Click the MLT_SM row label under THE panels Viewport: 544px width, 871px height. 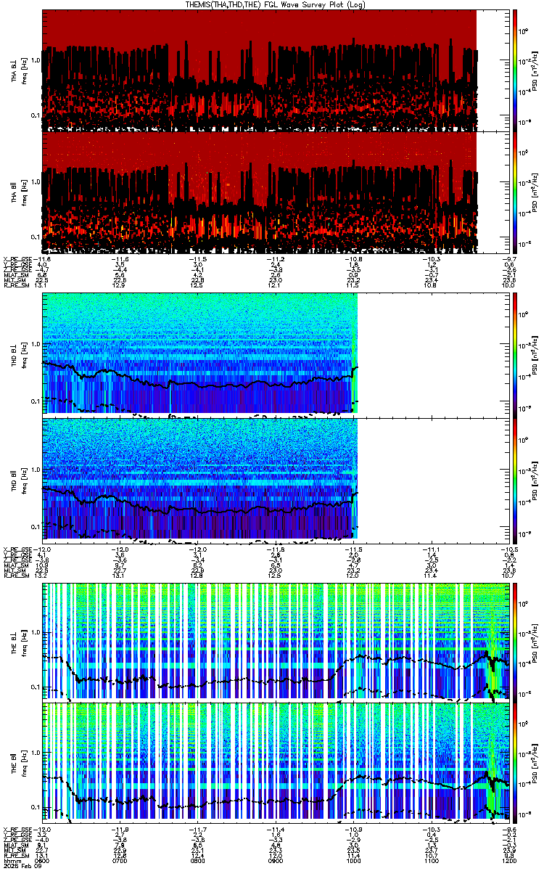coord(16,850)
